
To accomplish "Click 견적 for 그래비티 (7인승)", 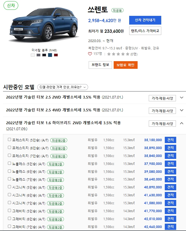I will (170, 227).
